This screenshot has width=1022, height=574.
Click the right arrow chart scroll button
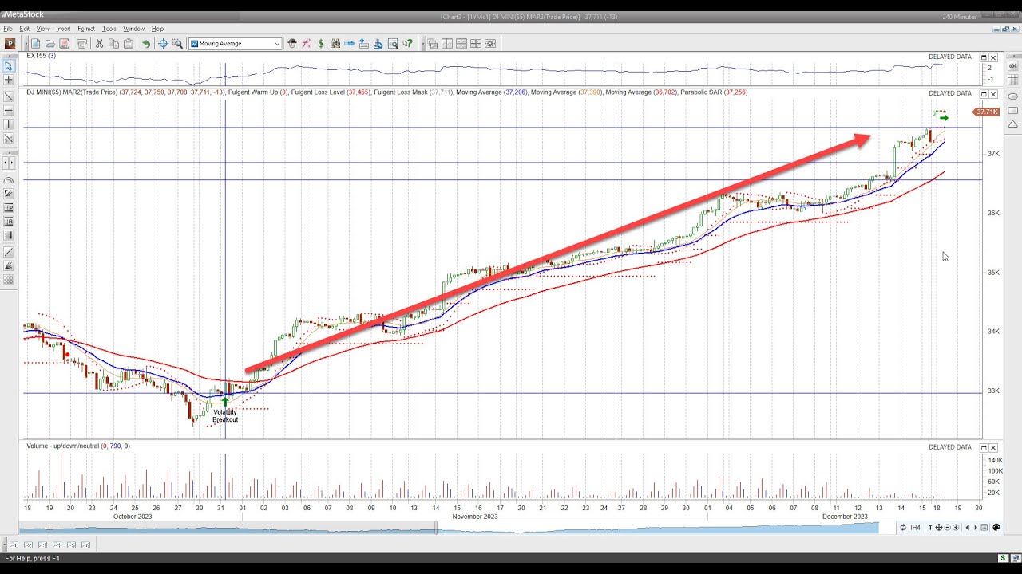[x=976, y=527]
